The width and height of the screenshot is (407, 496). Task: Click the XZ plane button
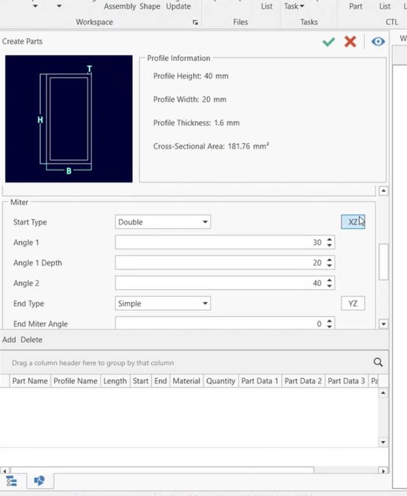[x=353, y=222]
